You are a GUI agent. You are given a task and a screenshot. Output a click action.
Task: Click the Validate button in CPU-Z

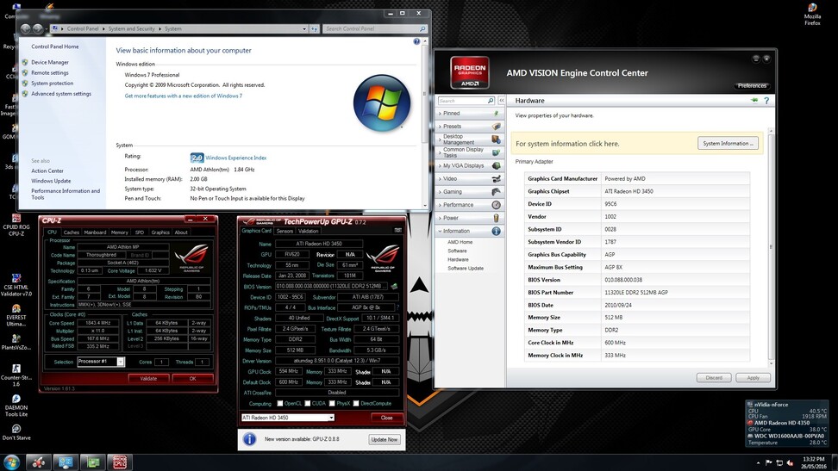148,378
